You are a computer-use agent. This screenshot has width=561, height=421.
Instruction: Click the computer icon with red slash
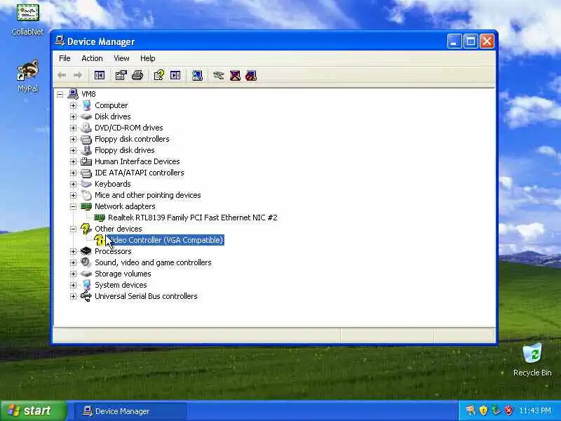pyautogui.click(x=251, y=75)
